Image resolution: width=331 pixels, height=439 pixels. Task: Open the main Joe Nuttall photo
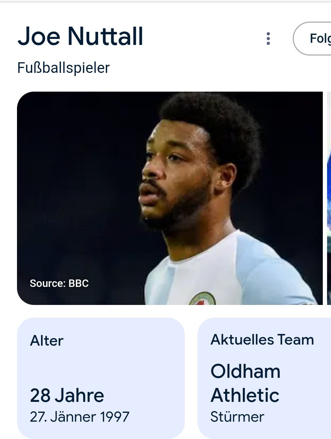[170, 198]
